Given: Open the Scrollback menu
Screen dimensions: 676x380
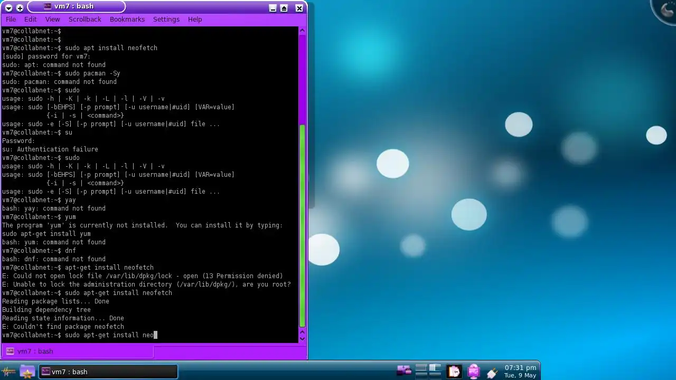Looking at the screenshot, I should 84,19.
